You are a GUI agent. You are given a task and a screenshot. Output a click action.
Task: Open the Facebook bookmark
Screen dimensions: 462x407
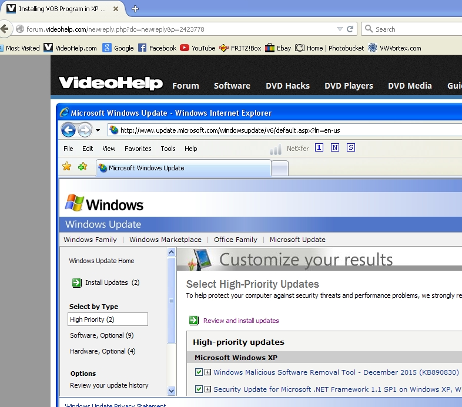[157, 48]
